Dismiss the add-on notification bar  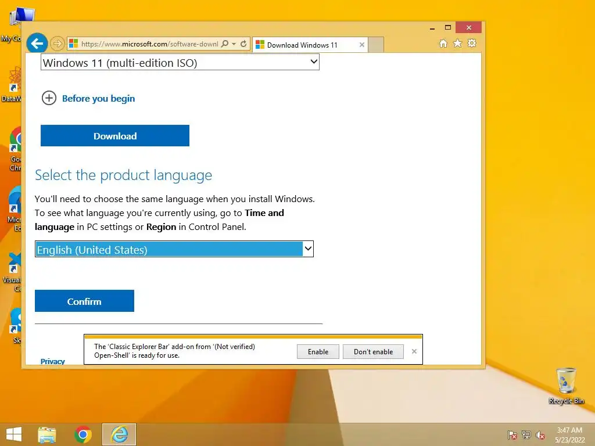(x=414, y=351)
